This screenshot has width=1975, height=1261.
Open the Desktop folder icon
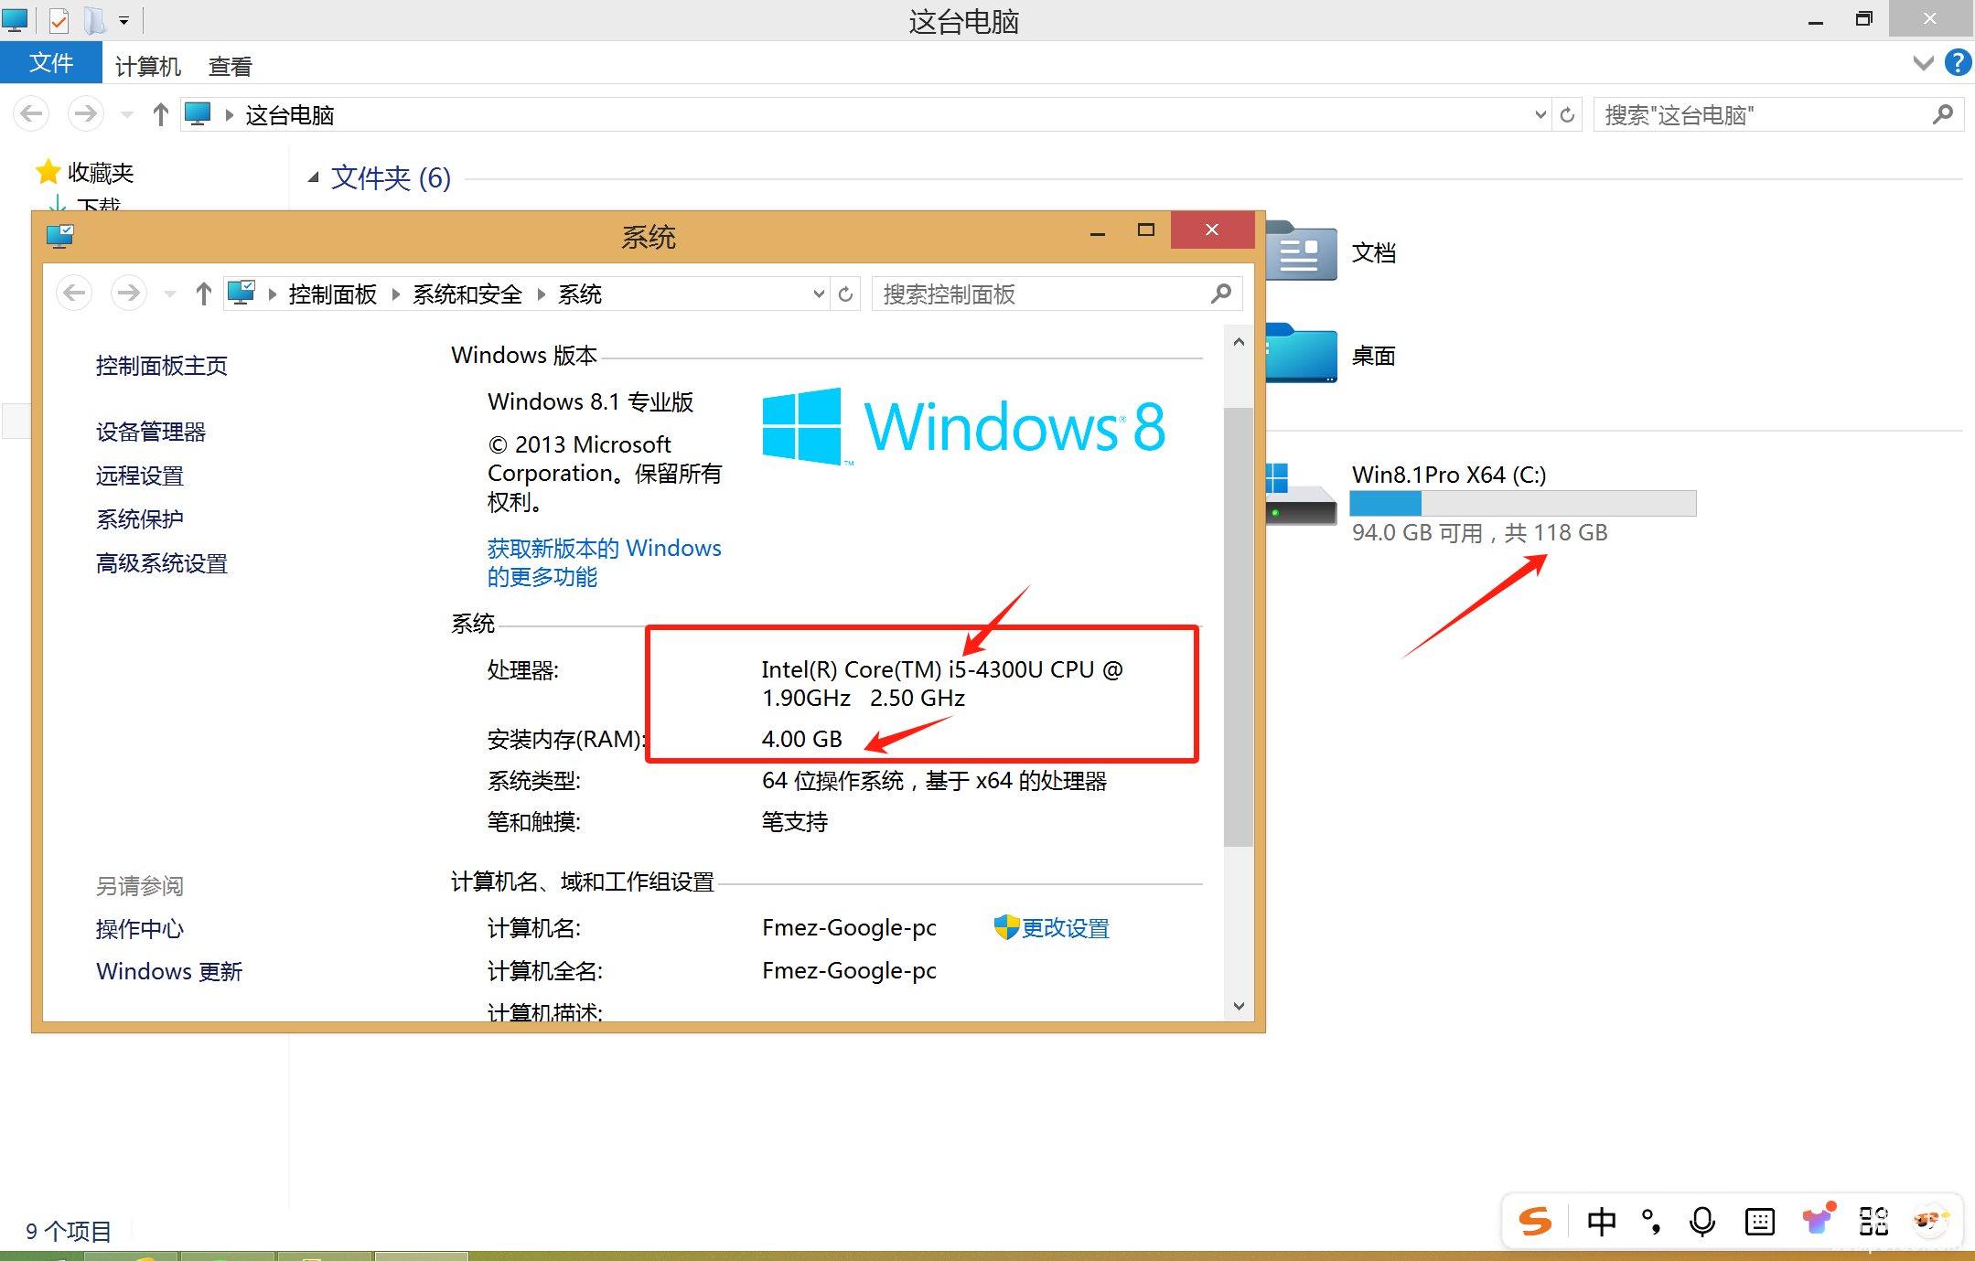1300,353
